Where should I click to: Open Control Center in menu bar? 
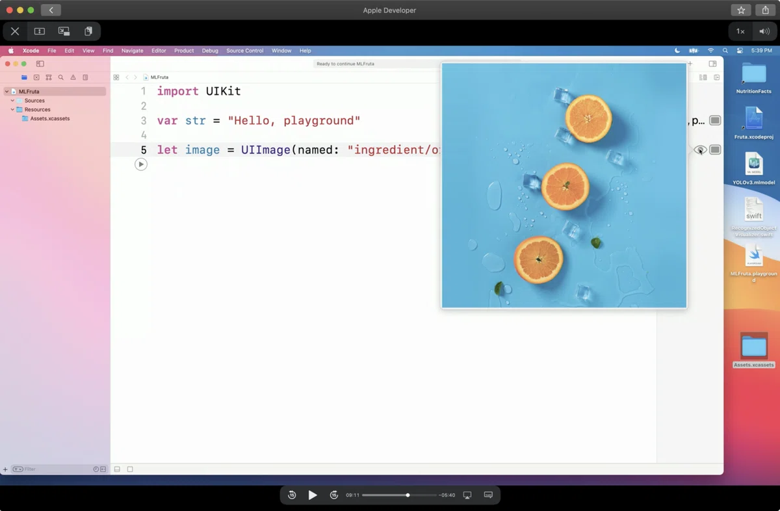pos(740,51)
